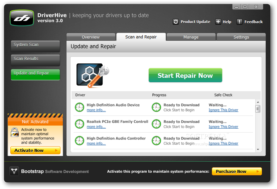277x189 pixels.
Task: Click the driver list scrollbar thumb
Action: coord(258,109)
